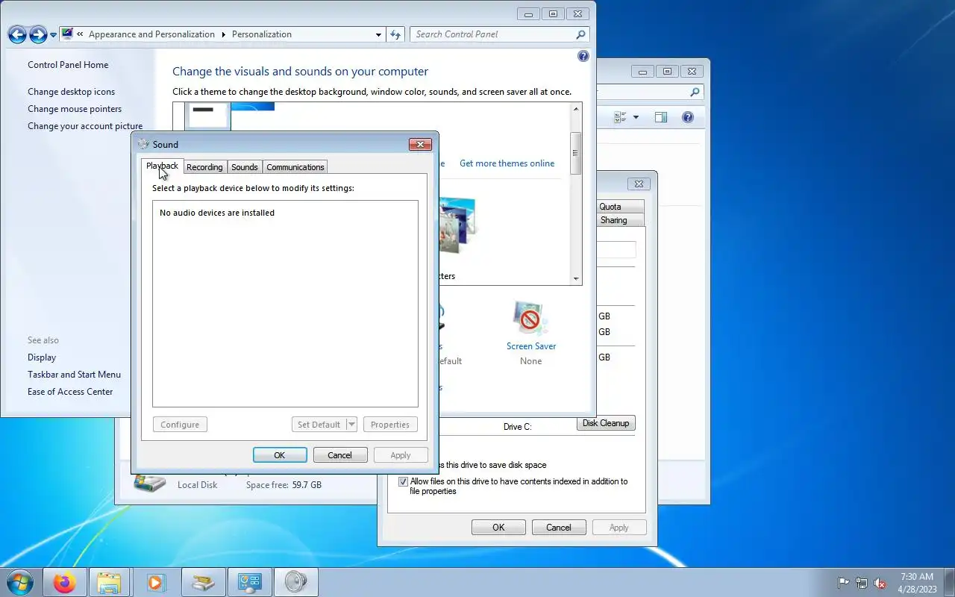Open Windows Media Player taskbar icon
955x597 pixels.
click(155, 583)
